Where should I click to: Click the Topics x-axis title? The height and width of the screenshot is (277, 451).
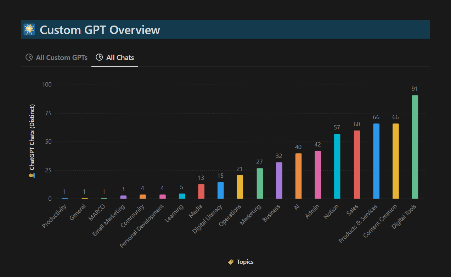click(x=245, y=262)
